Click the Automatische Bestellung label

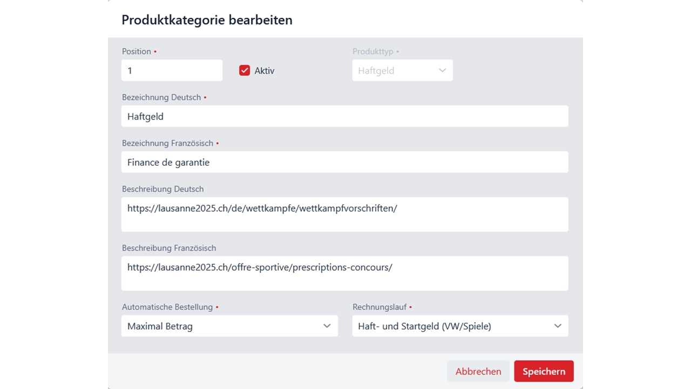(167, 307)
